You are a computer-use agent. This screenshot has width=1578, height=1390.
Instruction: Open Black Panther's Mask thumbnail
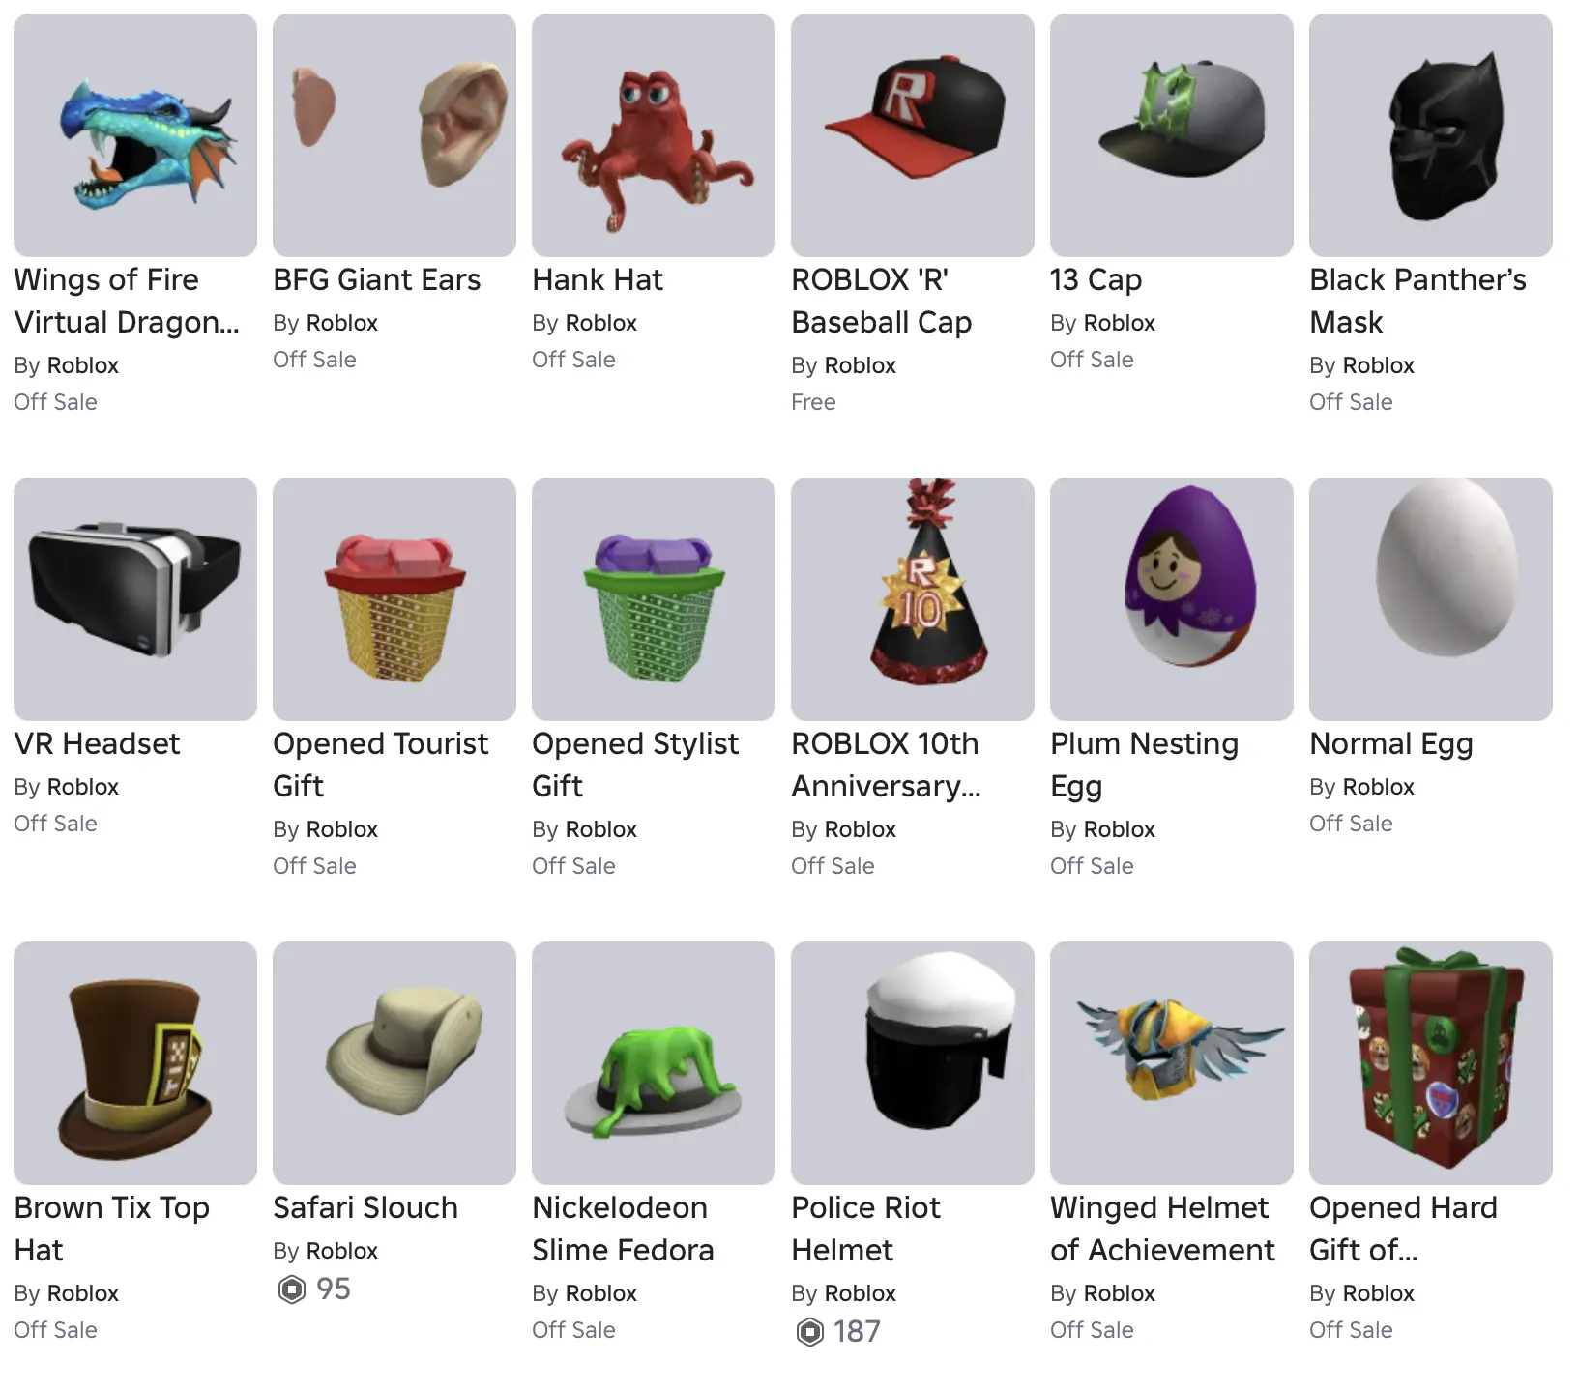tap(1431, 135)
